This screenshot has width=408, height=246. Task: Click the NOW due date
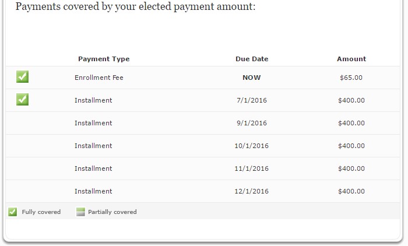click(252, 78)
